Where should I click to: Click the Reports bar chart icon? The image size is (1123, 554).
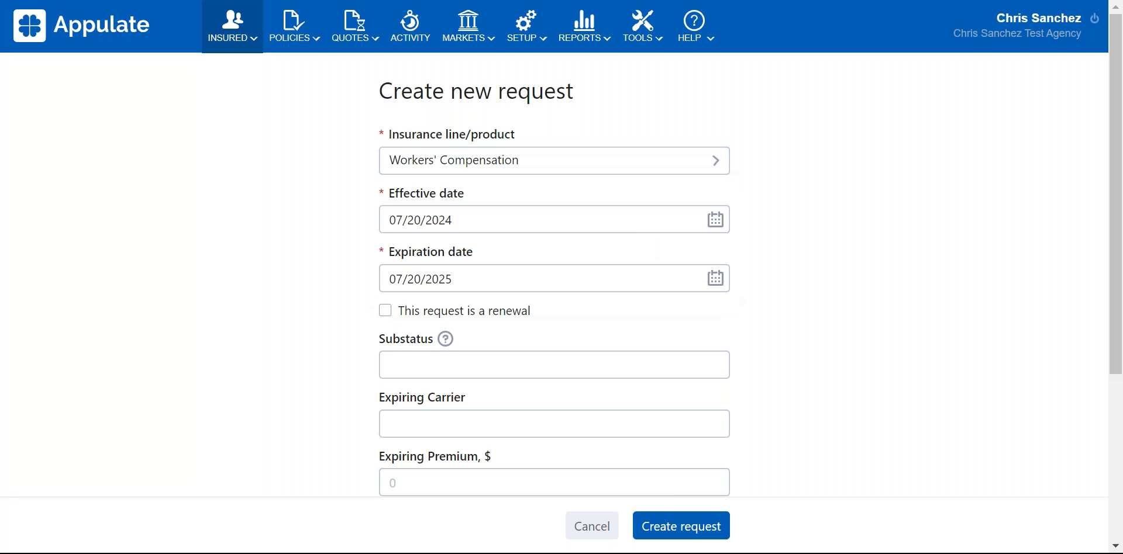(583, 19)
